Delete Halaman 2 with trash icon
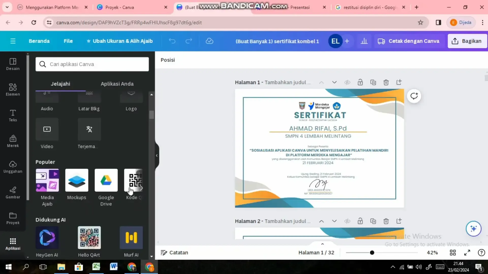 [386, 221]
